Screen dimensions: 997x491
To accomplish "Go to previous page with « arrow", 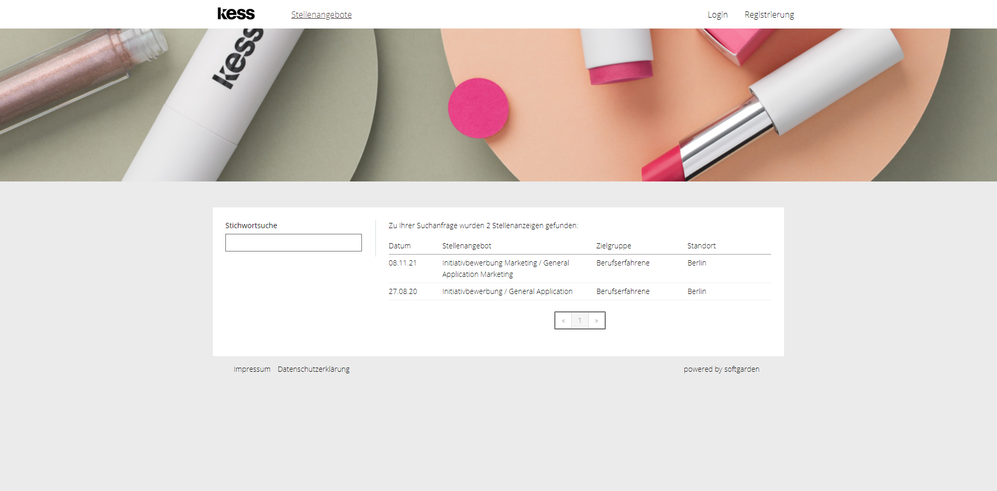I will tap(563, 320).
